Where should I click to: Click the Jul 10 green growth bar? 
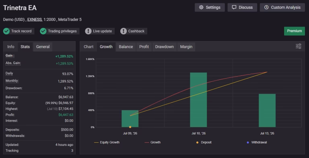pyautogui.click(x=198, y=100)
